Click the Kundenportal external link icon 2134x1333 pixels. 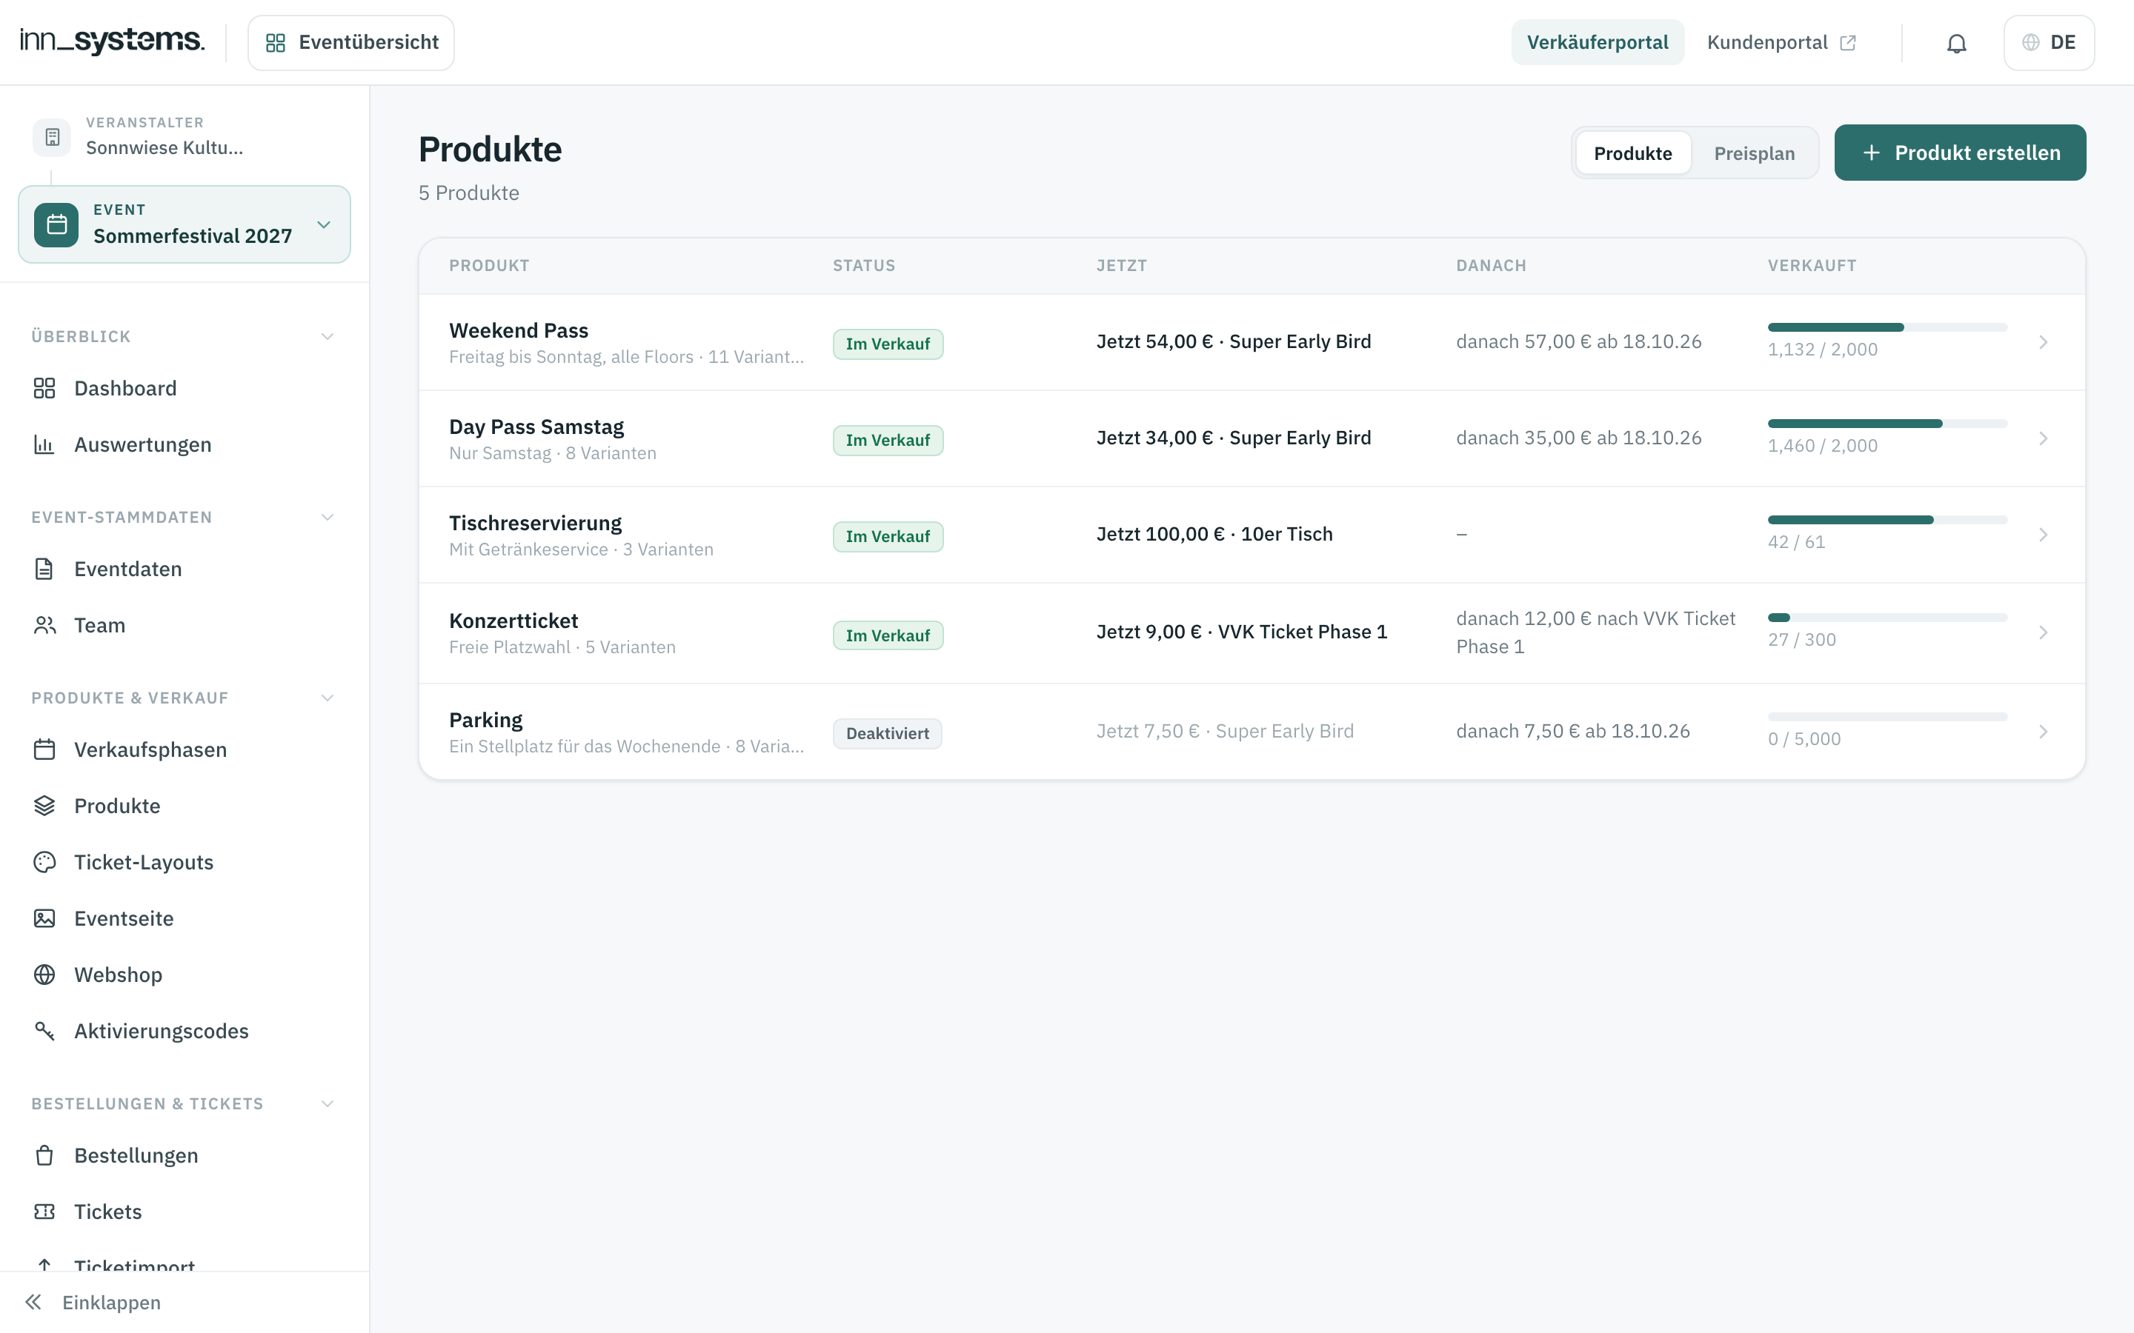pyautogui.click(x=1848, y=42)
